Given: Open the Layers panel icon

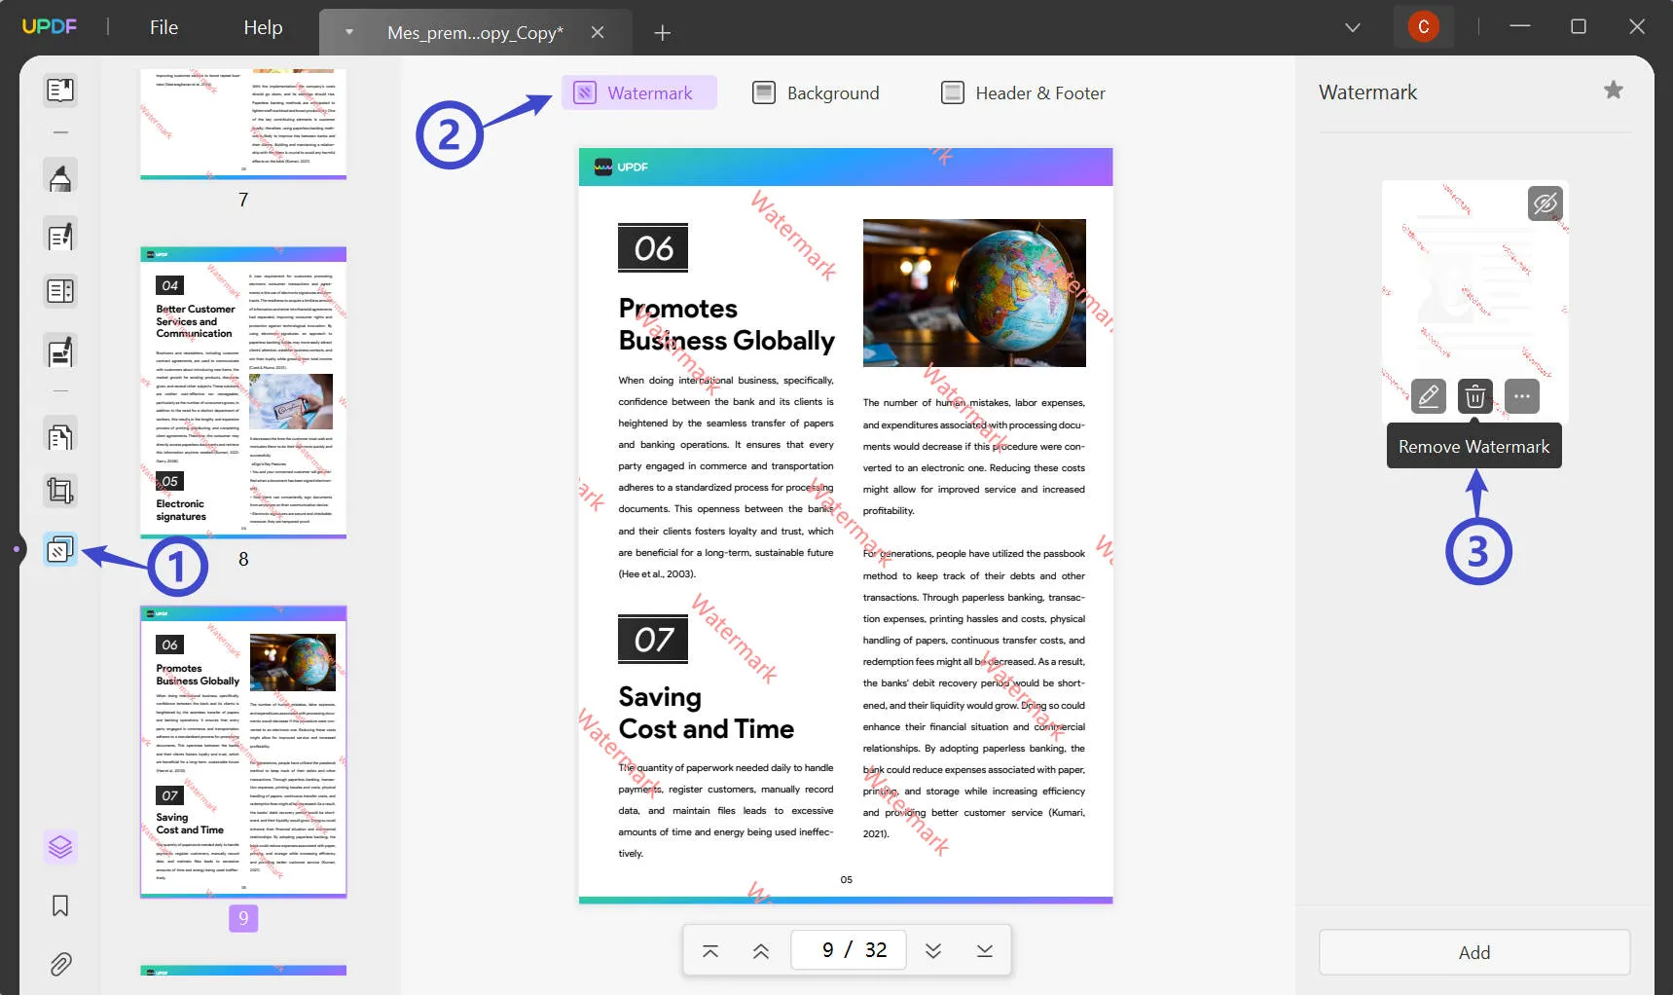Looking at the screenshot, I should coord(60,847).
